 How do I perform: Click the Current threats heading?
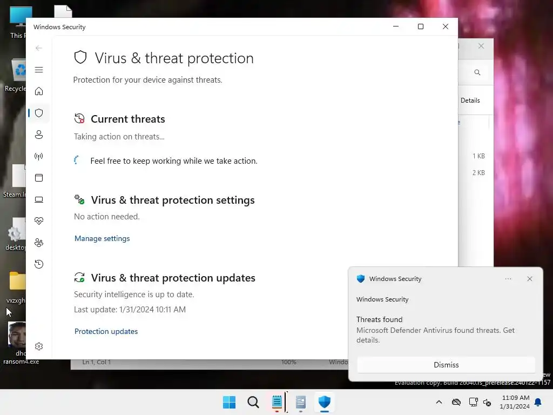click(x=127, y=119)
